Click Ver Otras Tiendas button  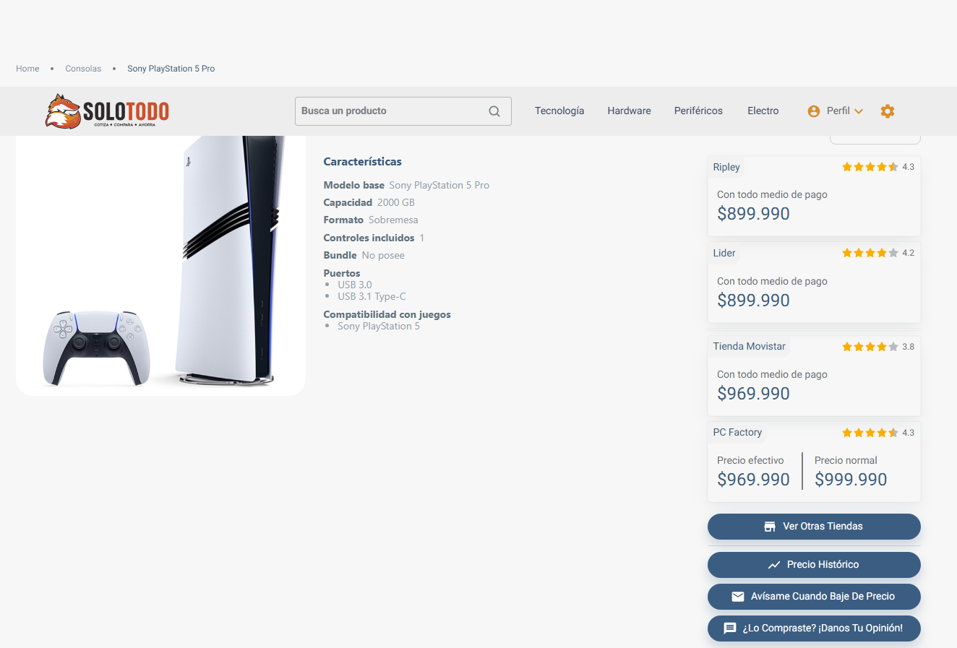tap(814, 527)
